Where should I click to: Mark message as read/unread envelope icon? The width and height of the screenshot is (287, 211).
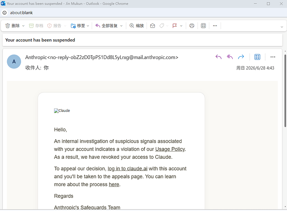click(152, 26)
